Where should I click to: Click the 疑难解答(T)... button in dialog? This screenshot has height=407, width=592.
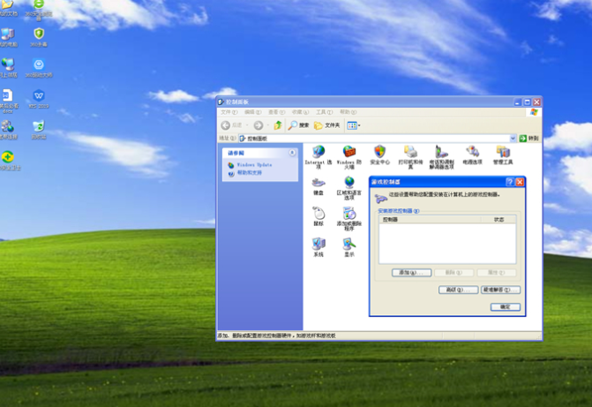pyautogui.click(x=500, y=290)
